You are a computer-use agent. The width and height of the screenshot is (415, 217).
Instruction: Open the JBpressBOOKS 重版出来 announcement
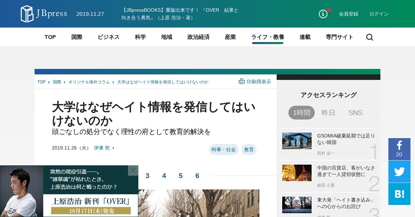coord(180,14)
